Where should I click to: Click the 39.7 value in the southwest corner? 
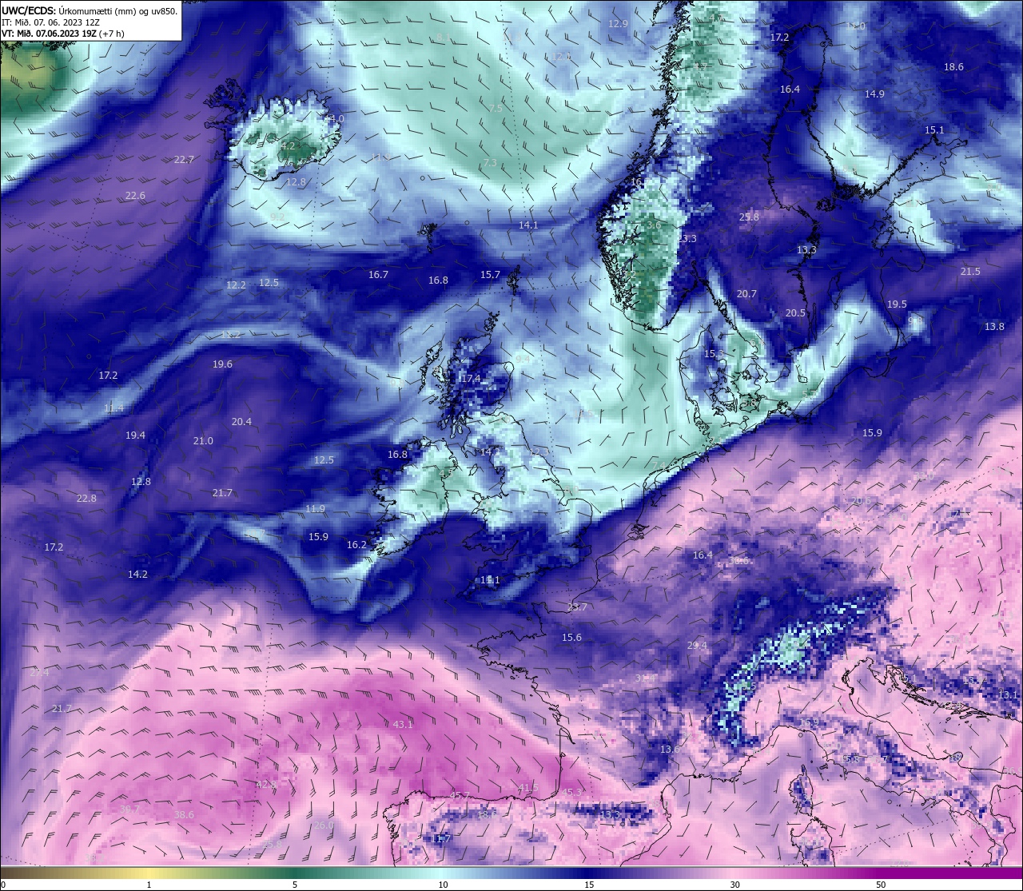click(129, 809)
